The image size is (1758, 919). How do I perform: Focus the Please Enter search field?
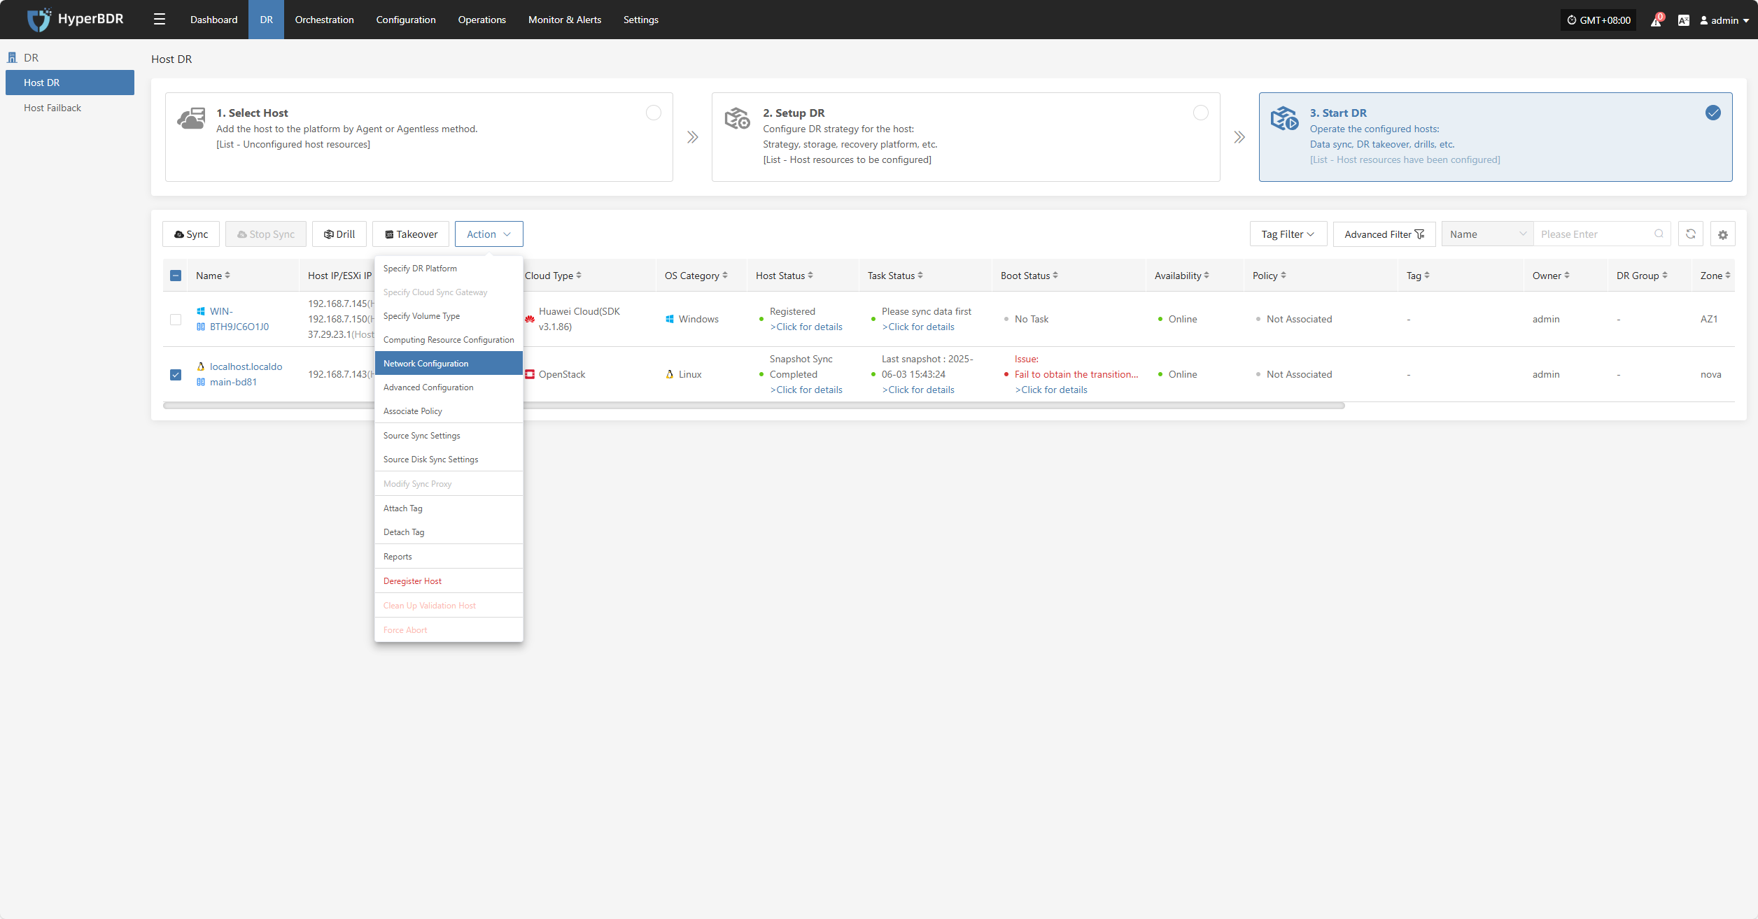(x=1595, y=234)
